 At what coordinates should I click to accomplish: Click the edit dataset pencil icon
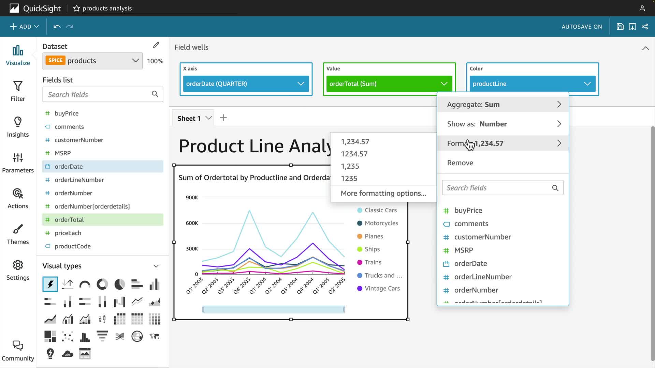156,45
